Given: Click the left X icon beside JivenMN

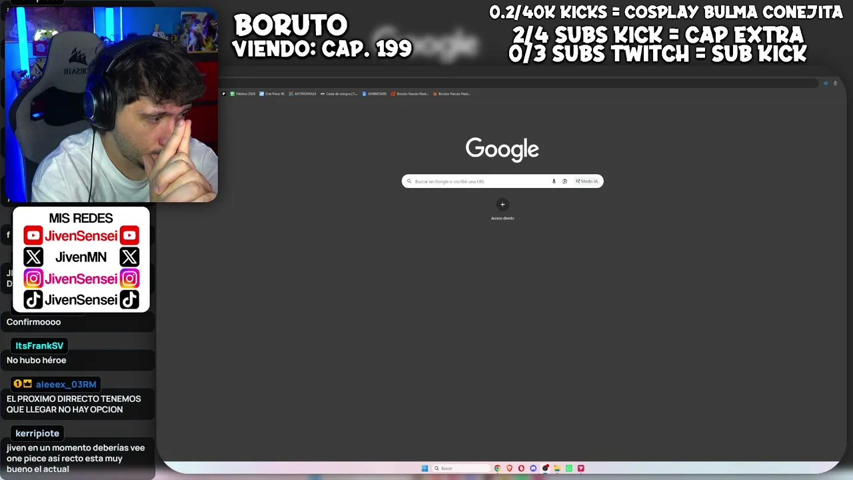Looking at the screenshot, I should [x=33, y=257].
